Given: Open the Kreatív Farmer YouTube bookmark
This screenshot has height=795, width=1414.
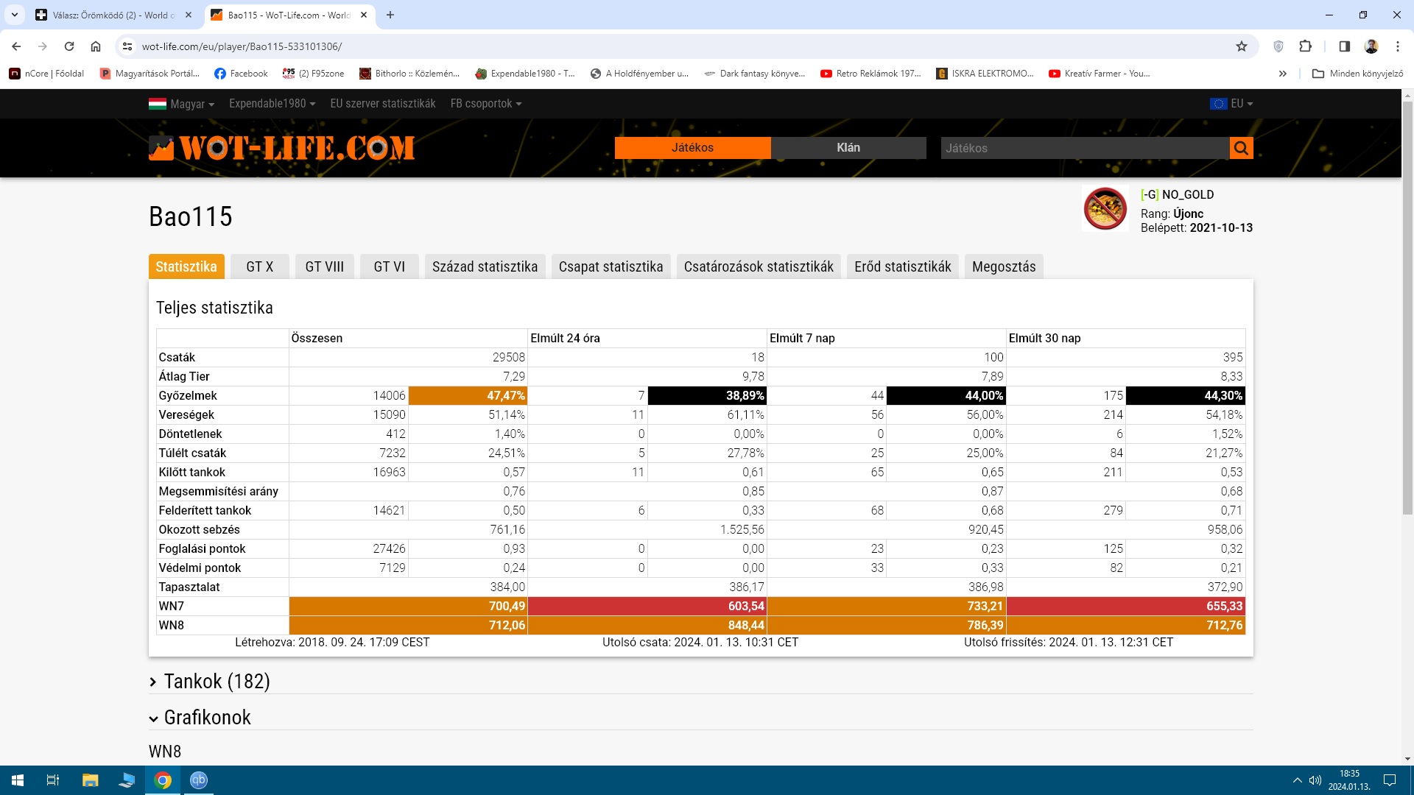Looking at the screenshot, I should tap(1100, 74).
